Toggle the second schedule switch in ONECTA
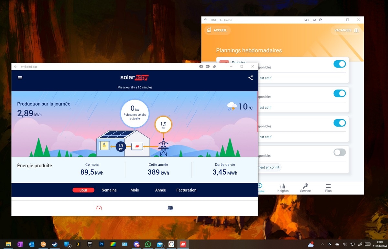The image size is (388, 249). coord(339,93)
